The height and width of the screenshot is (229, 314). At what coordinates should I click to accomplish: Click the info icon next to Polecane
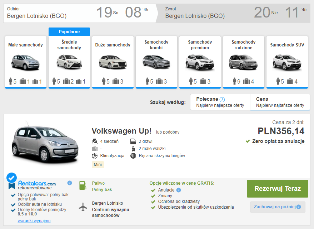[222, 99]
